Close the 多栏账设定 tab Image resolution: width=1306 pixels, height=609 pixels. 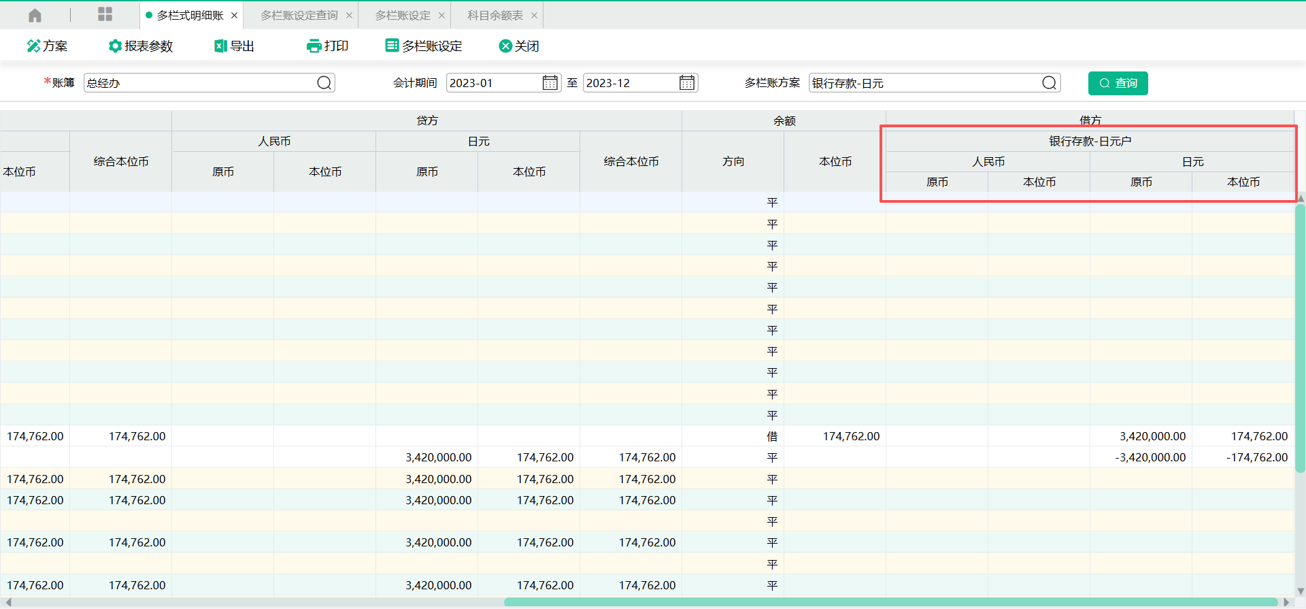click(441, 15)
